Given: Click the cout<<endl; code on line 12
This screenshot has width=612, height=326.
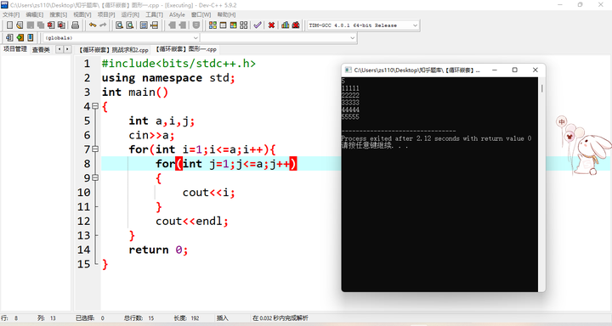Looking at the screenshot, I should pyautogui.click(x=191, y=221).
